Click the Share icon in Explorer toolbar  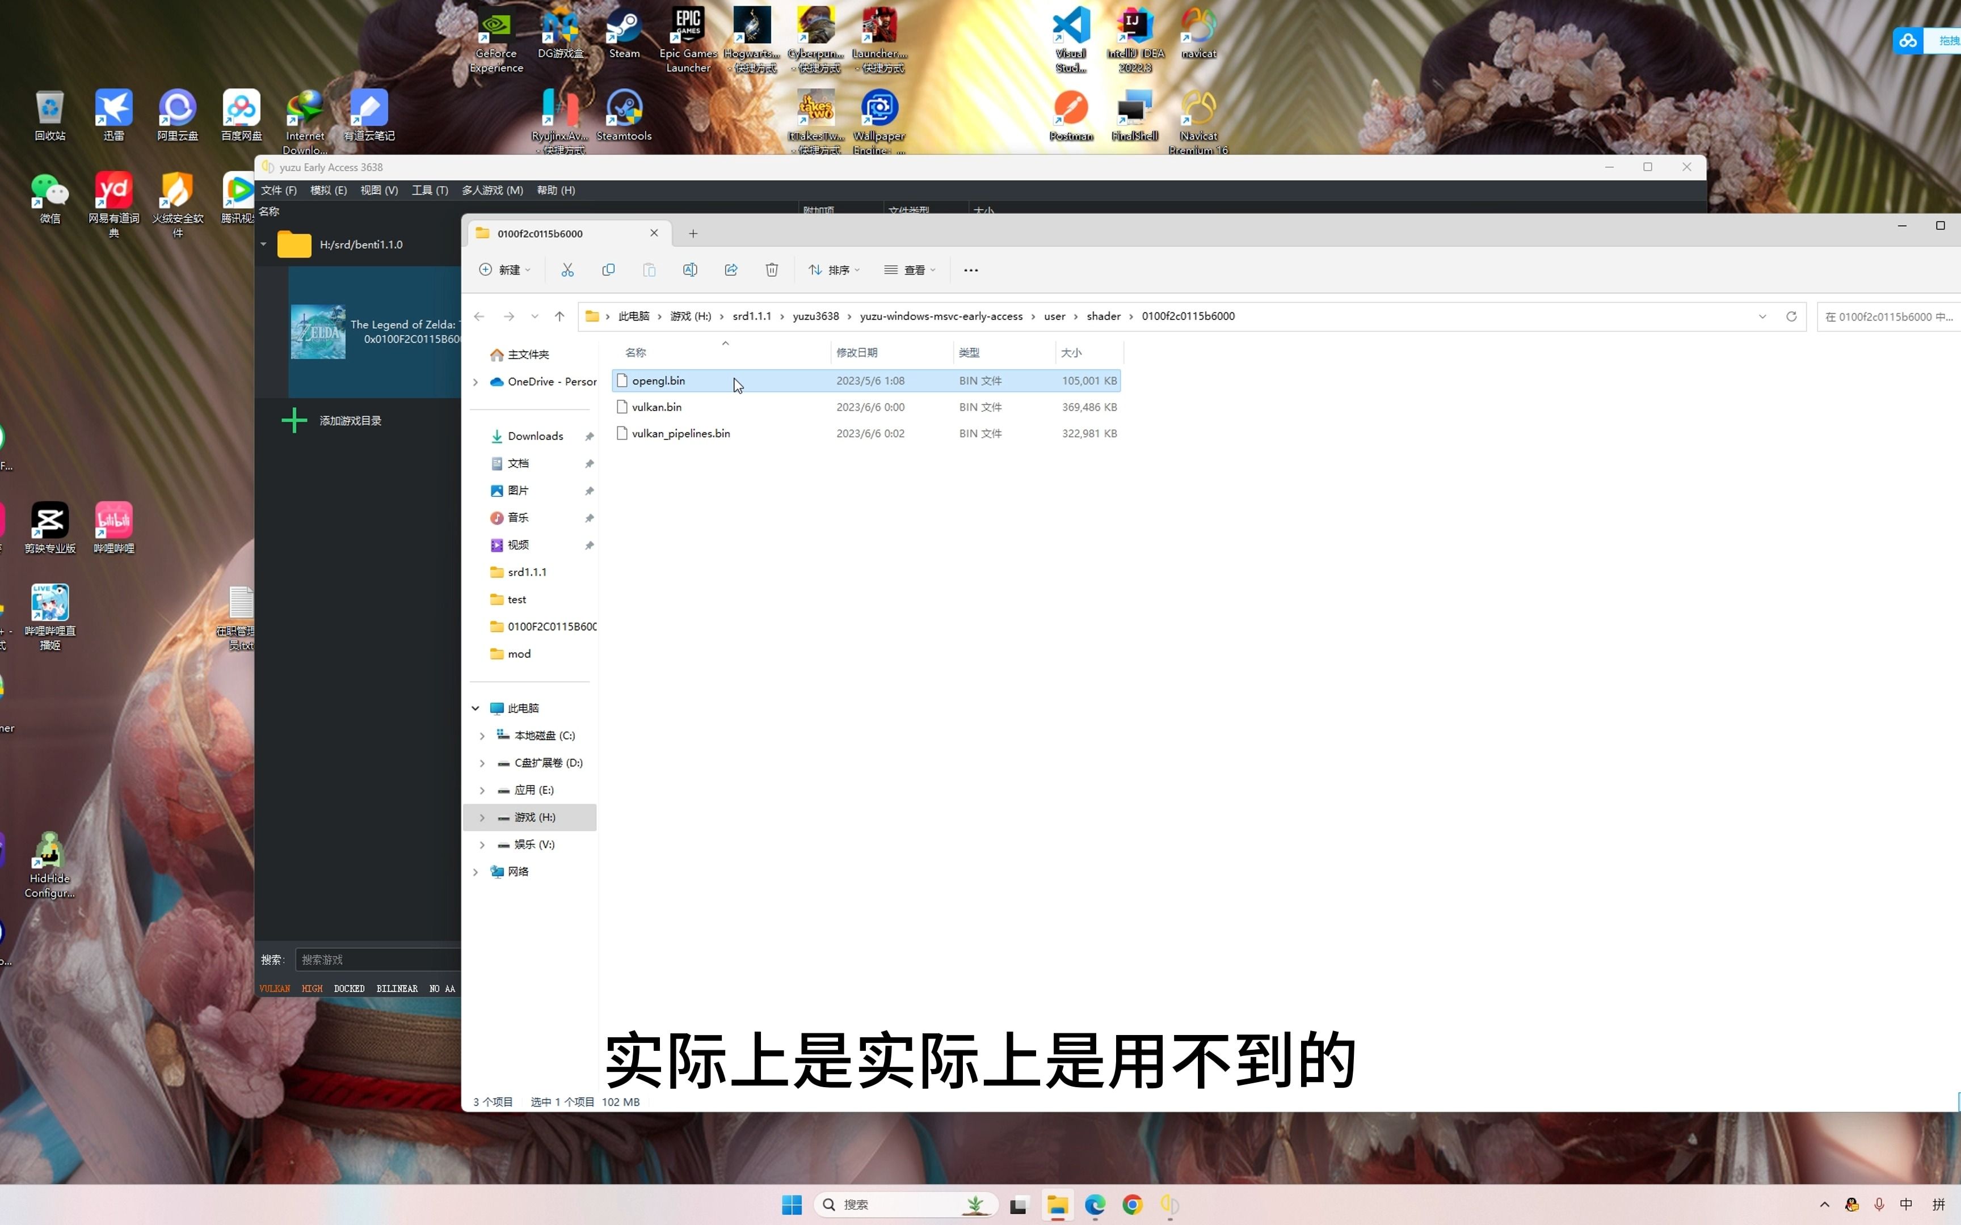tap(731, 270)
